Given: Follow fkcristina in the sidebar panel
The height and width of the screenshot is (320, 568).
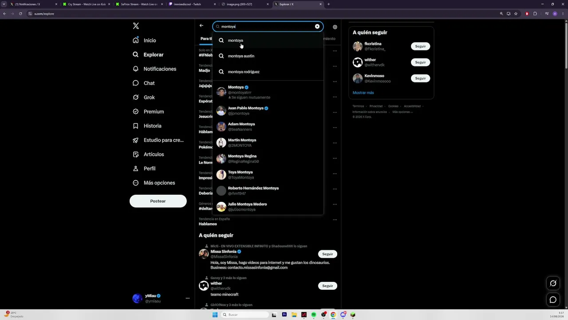Looking at the screenshot, I should click(x=420, y=46).
